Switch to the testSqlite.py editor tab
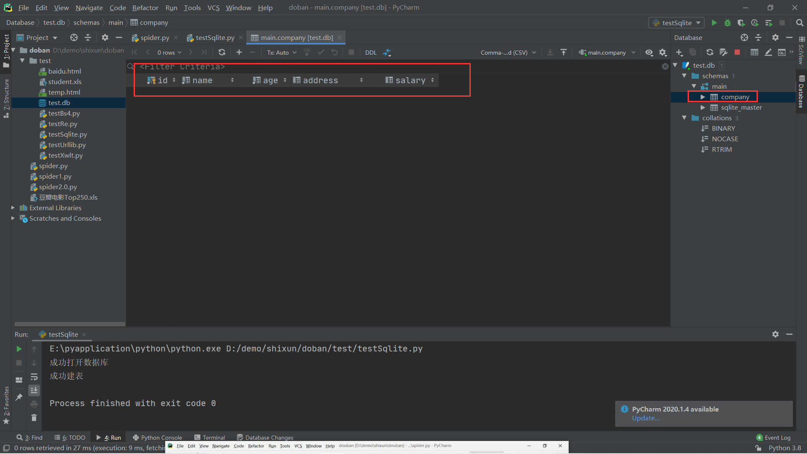Screen dimensions: 807x454 tap(215, 37)
